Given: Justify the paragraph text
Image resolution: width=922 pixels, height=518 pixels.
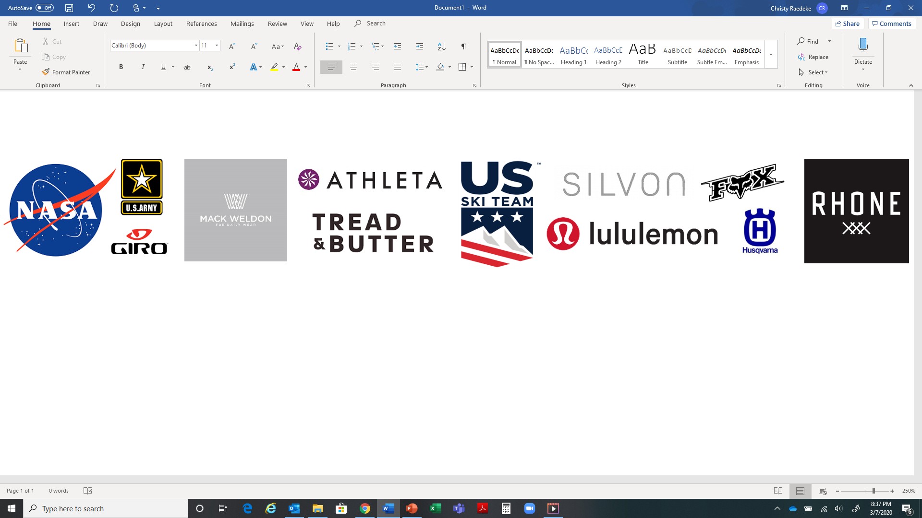Looking at the screenshot, I should tap(398, 67).
